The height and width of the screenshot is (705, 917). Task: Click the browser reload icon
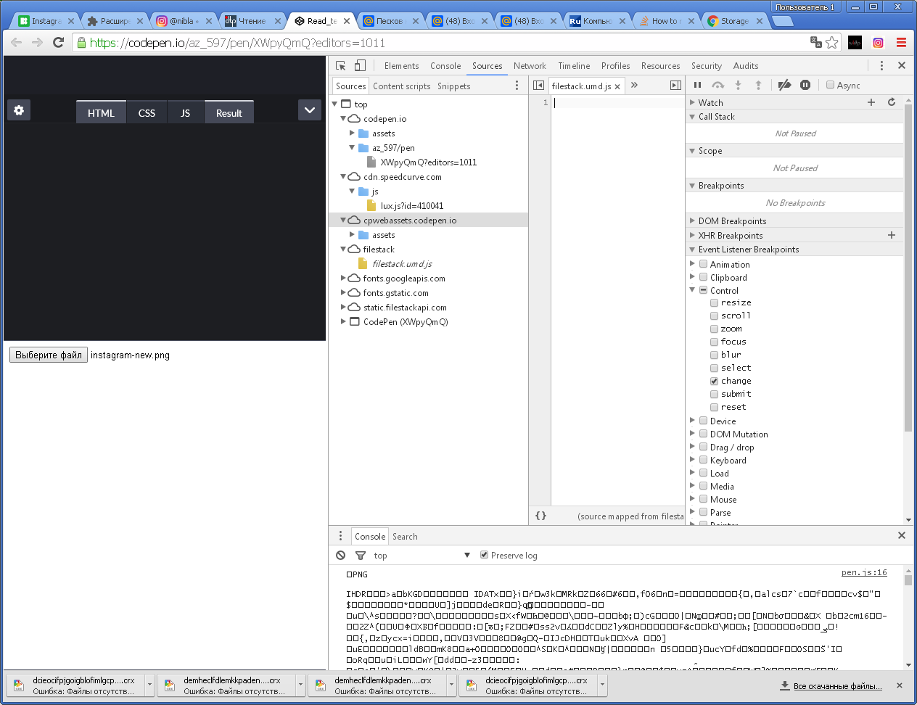59,43
